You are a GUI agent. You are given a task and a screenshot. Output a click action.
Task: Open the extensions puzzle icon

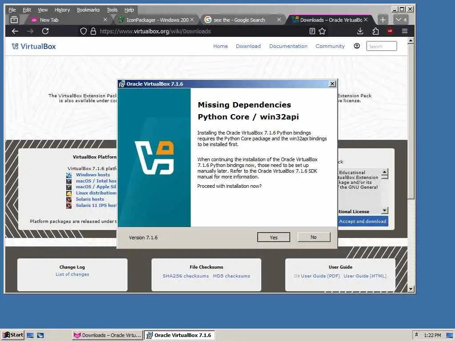click(375, 31)
